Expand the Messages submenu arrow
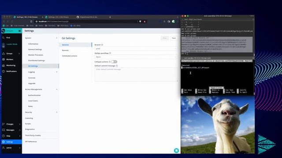 point(19,130)
